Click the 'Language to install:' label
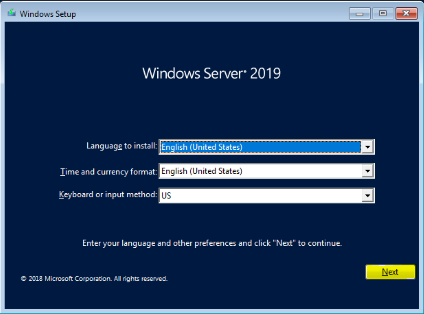 click(122, 146)
